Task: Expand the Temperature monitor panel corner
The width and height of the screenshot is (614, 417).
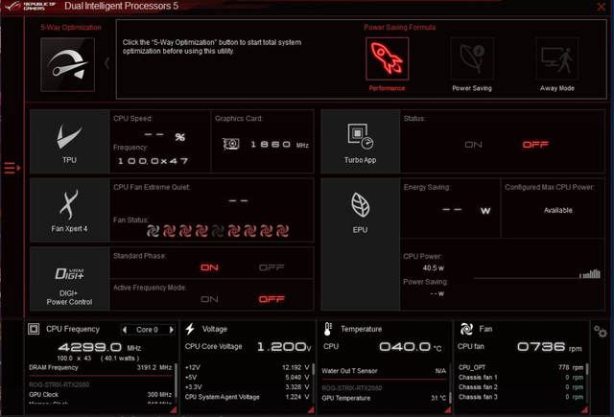Action: [448, 409]
